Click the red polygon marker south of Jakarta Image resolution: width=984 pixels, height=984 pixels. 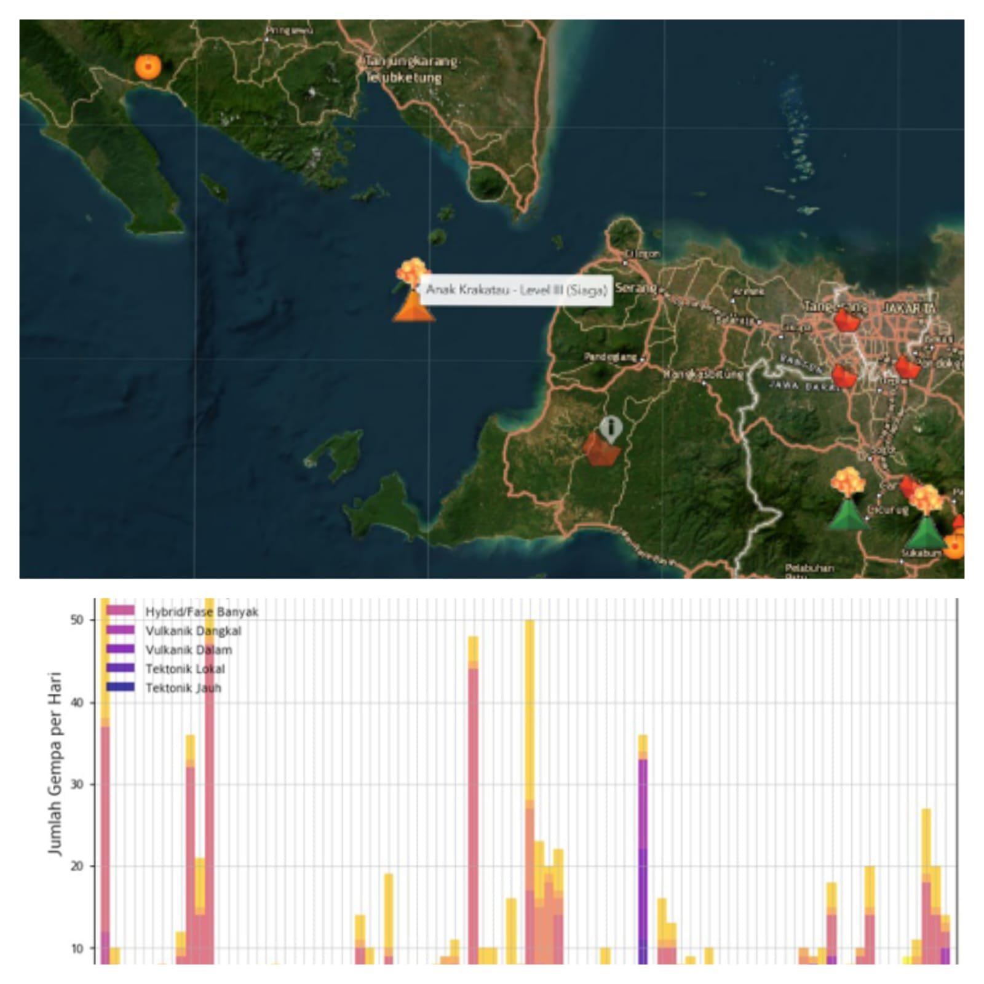point(907,367)
